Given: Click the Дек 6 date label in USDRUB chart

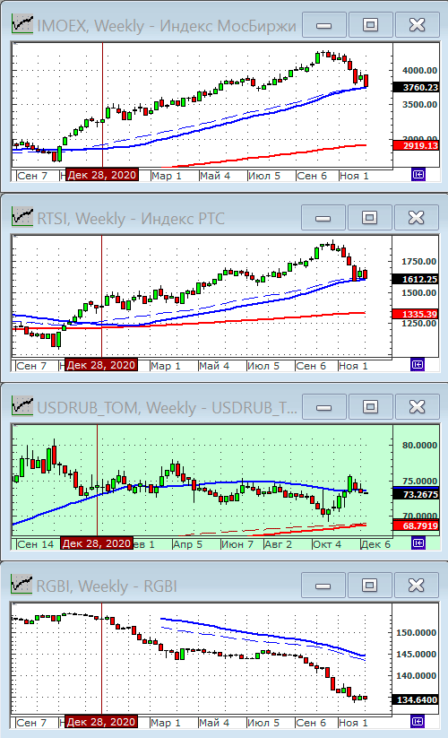Looking at the screenshot, I should 375,543.
